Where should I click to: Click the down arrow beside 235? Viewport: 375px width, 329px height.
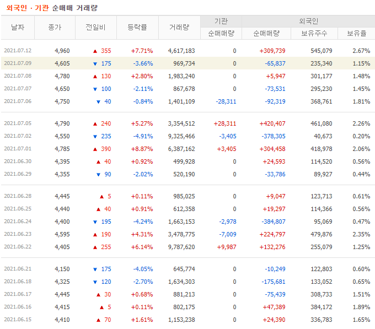click(x=95, y=137)
